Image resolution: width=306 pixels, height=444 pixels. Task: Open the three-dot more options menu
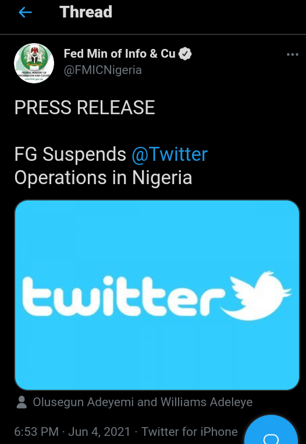(x=293, y=54)
